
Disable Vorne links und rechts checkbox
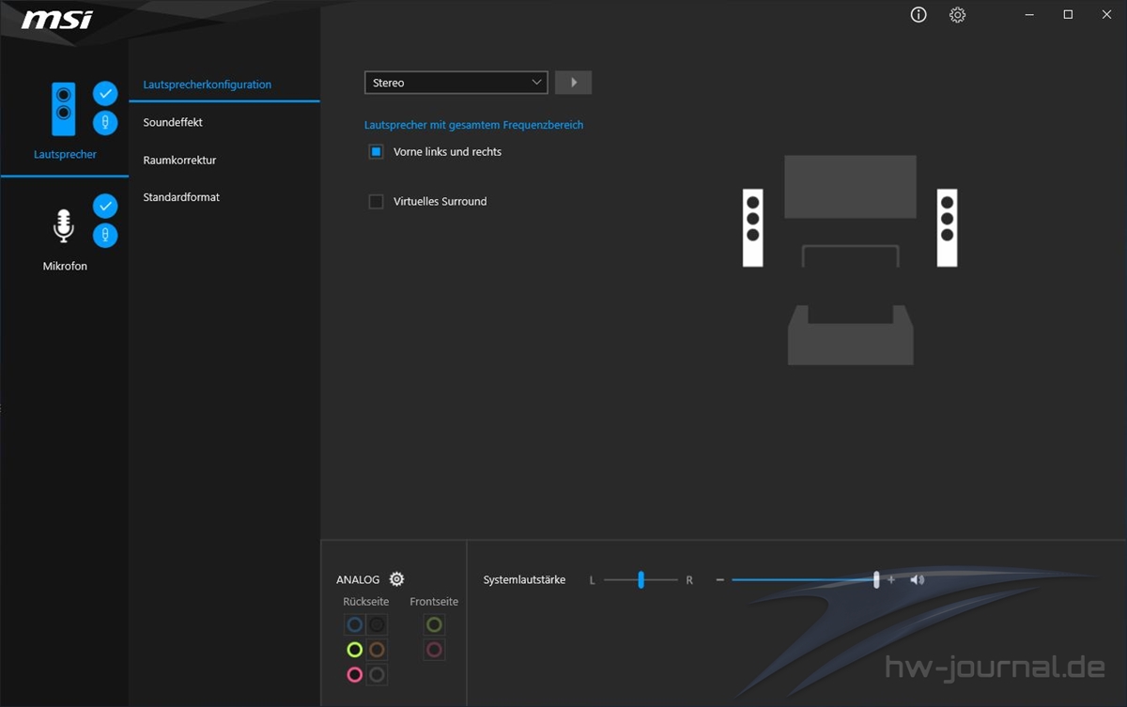(x=377, y=152)
